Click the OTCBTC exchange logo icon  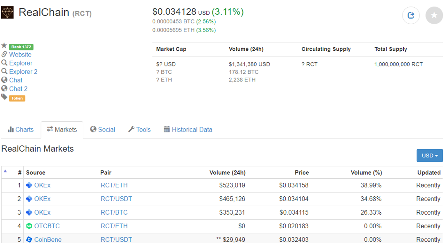pos(29,226)
